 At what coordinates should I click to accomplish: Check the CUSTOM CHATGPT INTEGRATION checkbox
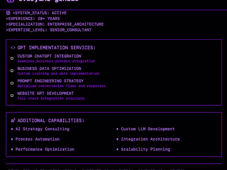click(x=12, y=58)
